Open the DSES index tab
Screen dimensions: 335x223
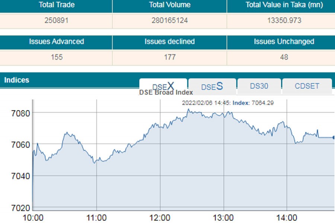coord(212,87)
